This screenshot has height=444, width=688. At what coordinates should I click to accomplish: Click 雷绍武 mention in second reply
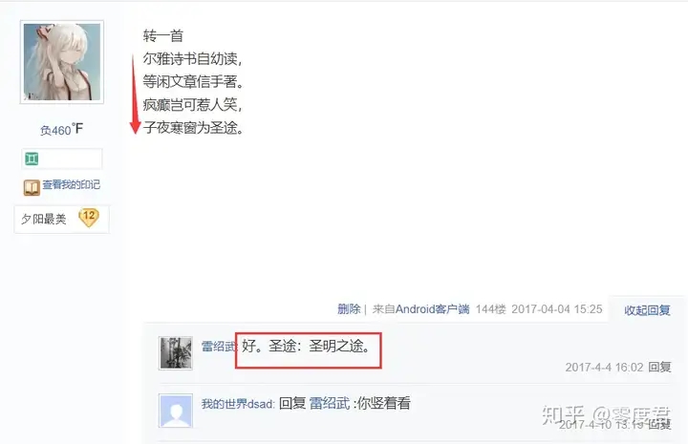click(x=330, y=403)
